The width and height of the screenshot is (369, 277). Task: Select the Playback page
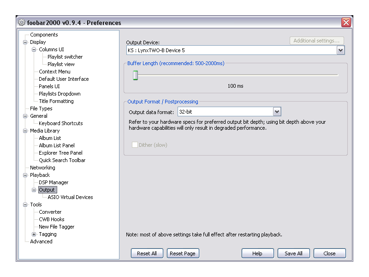[x=40, y=175]
